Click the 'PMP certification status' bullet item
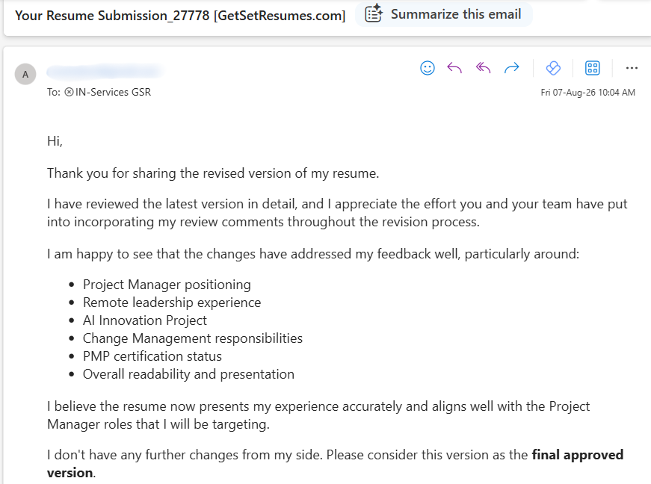 point(152,356)
